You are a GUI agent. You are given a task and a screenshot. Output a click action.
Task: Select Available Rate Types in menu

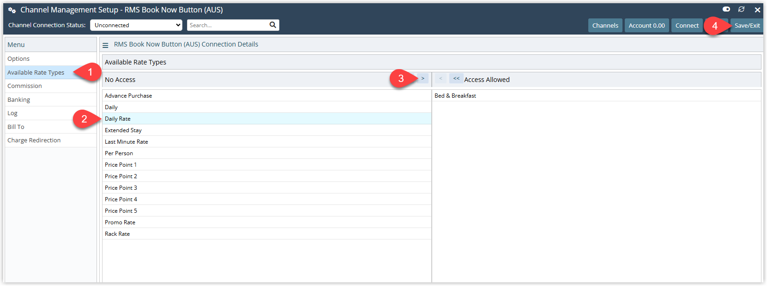click(51, 72)
